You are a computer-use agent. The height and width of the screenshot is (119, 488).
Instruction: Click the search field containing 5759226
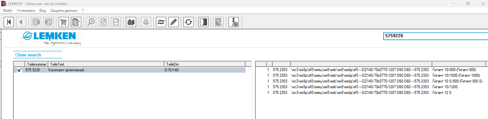[x=436, y=36]
